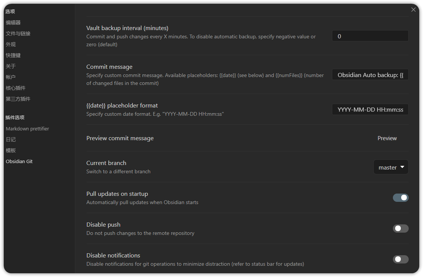Open the Current branch master dropdown
Viewport: 423px width, 277px height.
(x=391, y=167)
